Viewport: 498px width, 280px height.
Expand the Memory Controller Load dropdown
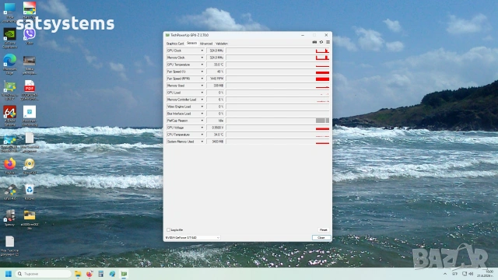pos(202,100)
